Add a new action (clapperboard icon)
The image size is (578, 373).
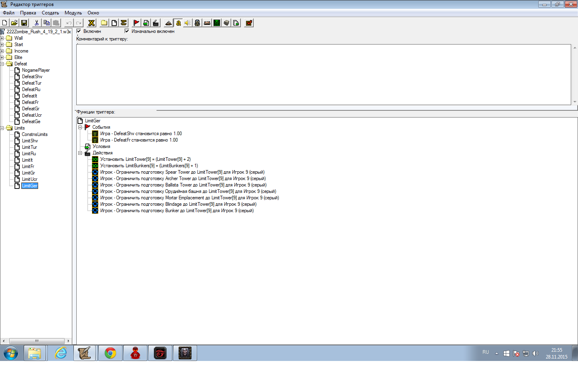click(x=156, y=23)
